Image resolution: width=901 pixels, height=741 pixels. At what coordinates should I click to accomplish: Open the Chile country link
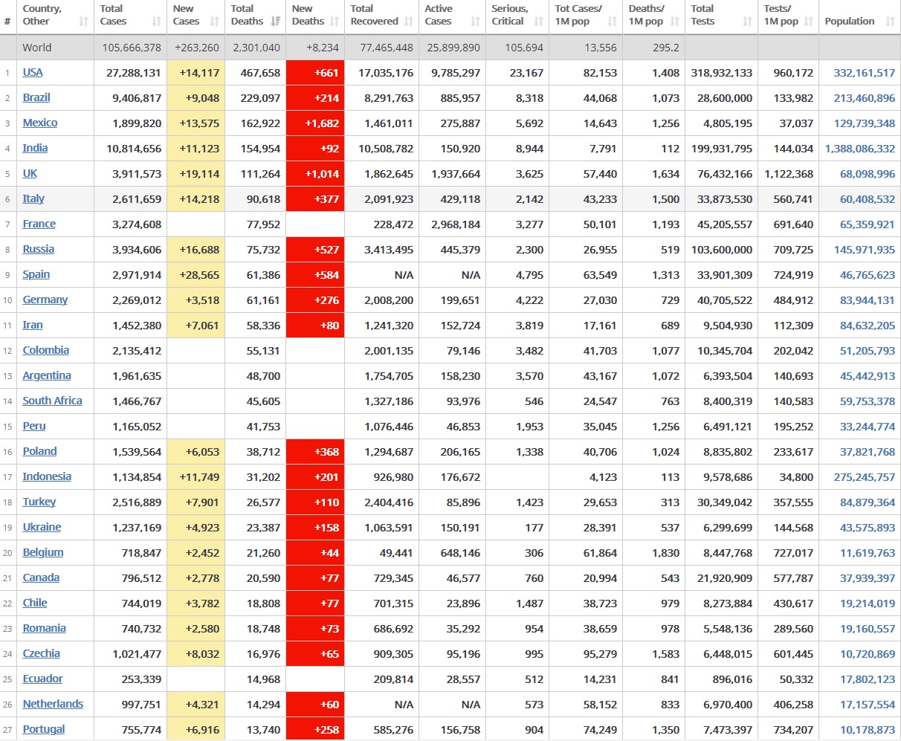35,603
